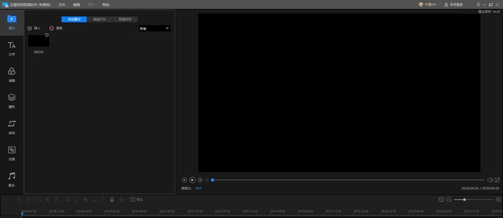Click the speech-to-text icon beside microphone
This screenshot has width=503, height=218.
tap(122, 199)
